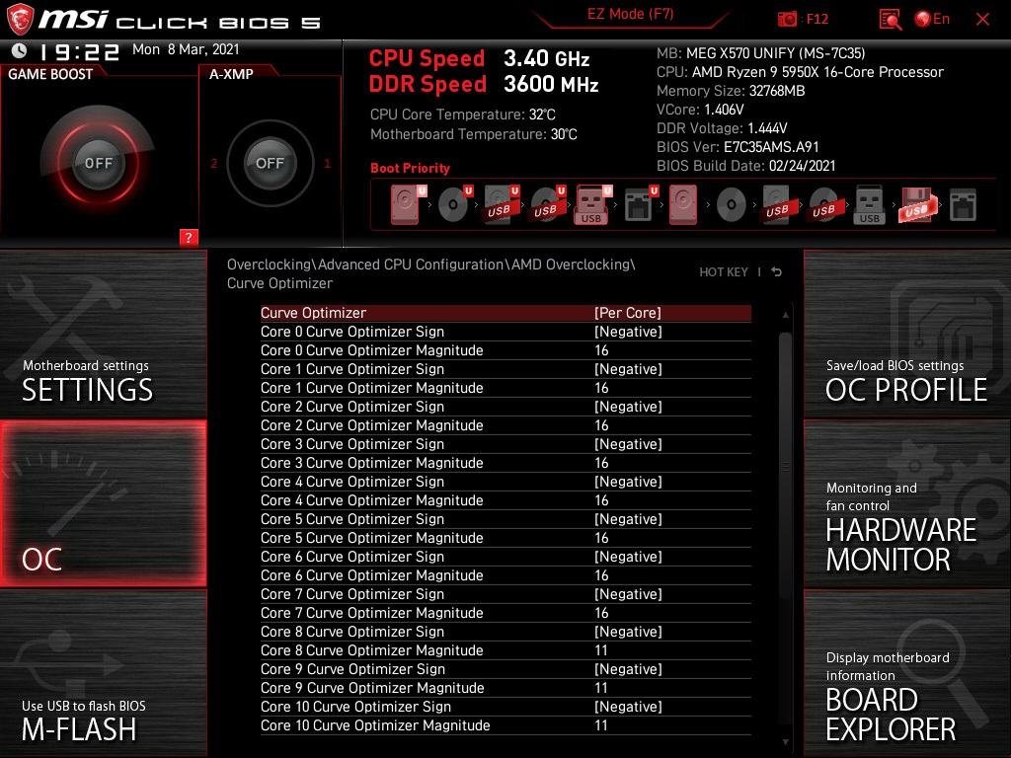
Task: Open the SETTINGS motherboard settings panel
Action: 103,334
